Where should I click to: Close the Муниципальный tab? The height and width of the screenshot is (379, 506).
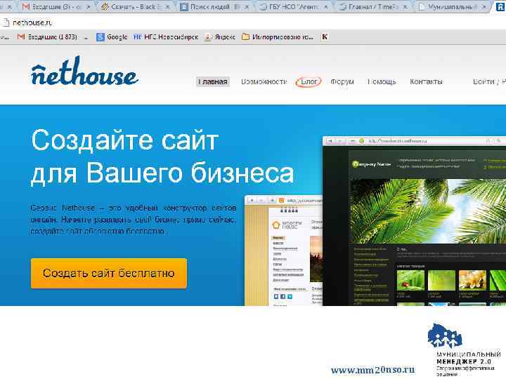[484, 7]
